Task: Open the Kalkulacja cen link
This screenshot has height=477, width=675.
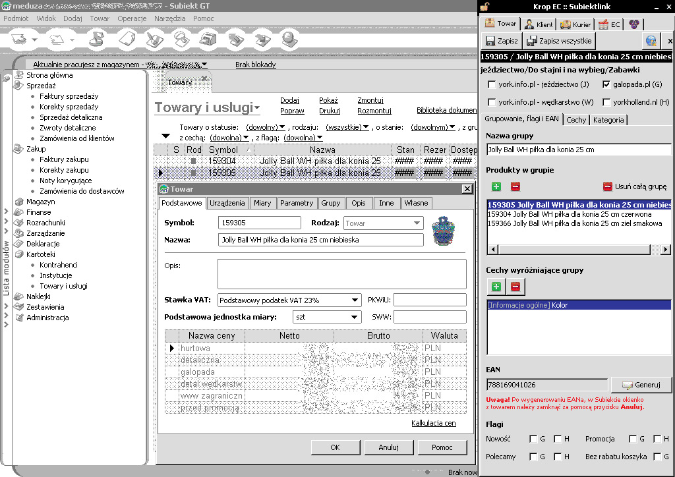Action: pos(433,423)
